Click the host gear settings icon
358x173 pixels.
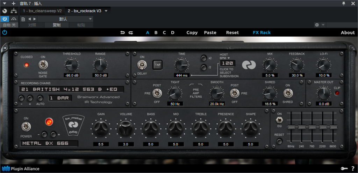click(317, 25)
